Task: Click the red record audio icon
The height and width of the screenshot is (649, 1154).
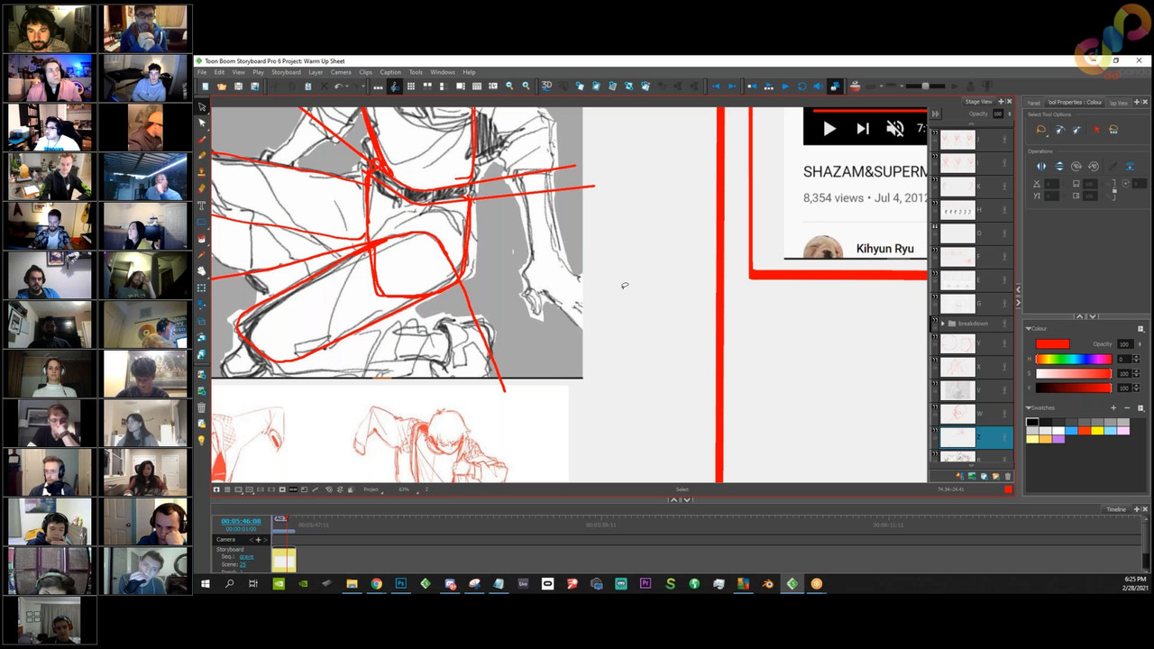Action: [855, 86]
